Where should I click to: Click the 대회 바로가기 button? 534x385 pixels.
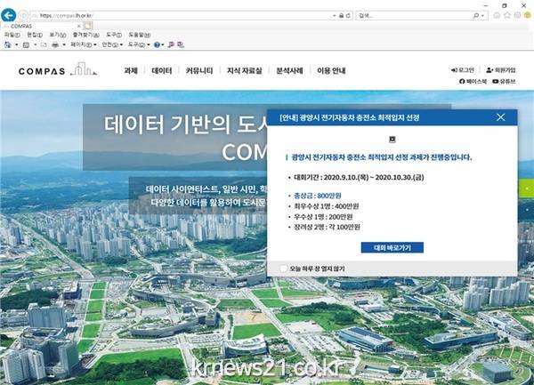tap(392, 247)
